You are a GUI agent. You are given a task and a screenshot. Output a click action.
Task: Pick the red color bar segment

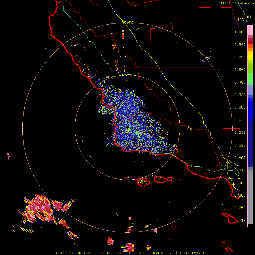click(x=250, y=42)
